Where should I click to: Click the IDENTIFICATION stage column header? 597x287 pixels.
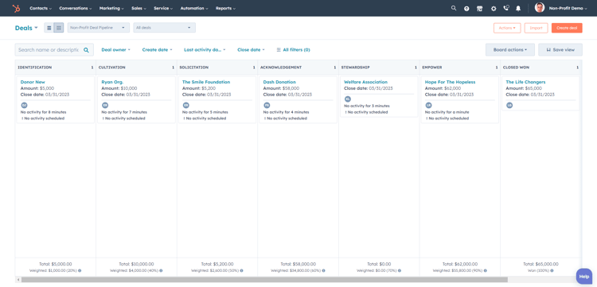[x=56, y=68]
